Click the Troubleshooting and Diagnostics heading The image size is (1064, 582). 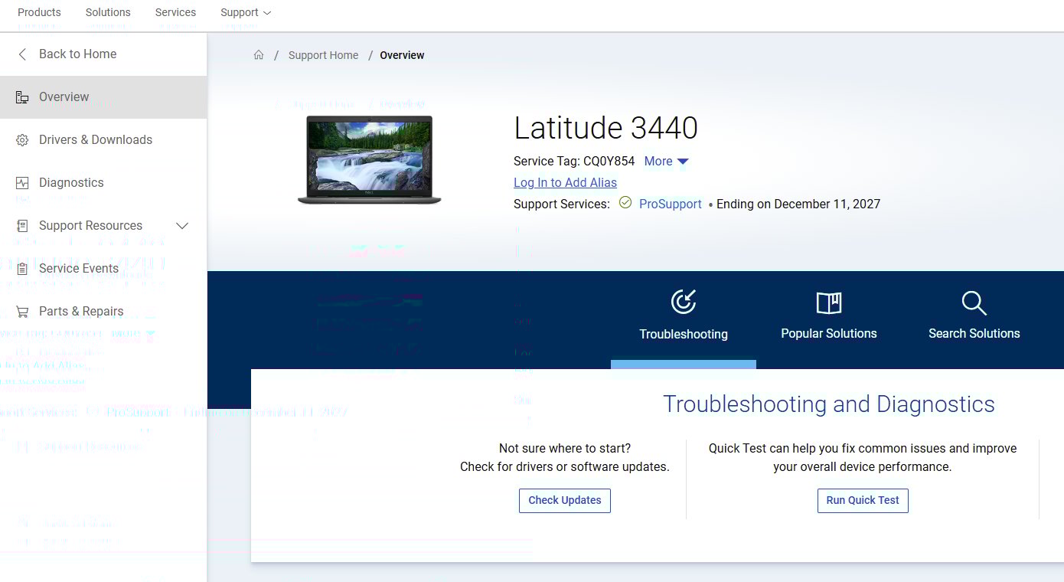pyautogui.click(x=829, y=404)
